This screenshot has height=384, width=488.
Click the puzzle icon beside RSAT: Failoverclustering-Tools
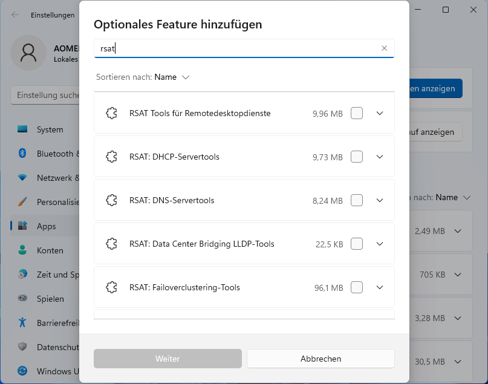click(111, 287)
